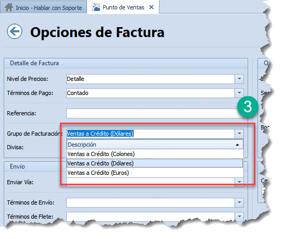Viewport: 283px width, 239px height.
Task: Sort list by Descripción column arrow
Action: (x=237, y=145)
